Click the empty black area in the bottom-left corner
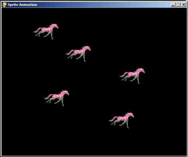The height and width of the screenshot is (157, 188). point(15,145)
